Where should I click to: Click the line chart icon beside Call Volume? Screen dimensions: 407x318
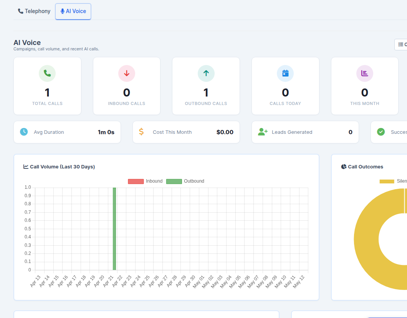[26, 166]
